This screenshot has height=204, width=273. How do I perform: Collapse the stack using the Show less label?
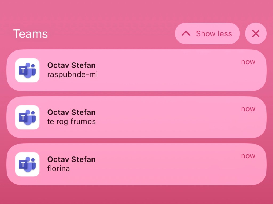[214, 34]
